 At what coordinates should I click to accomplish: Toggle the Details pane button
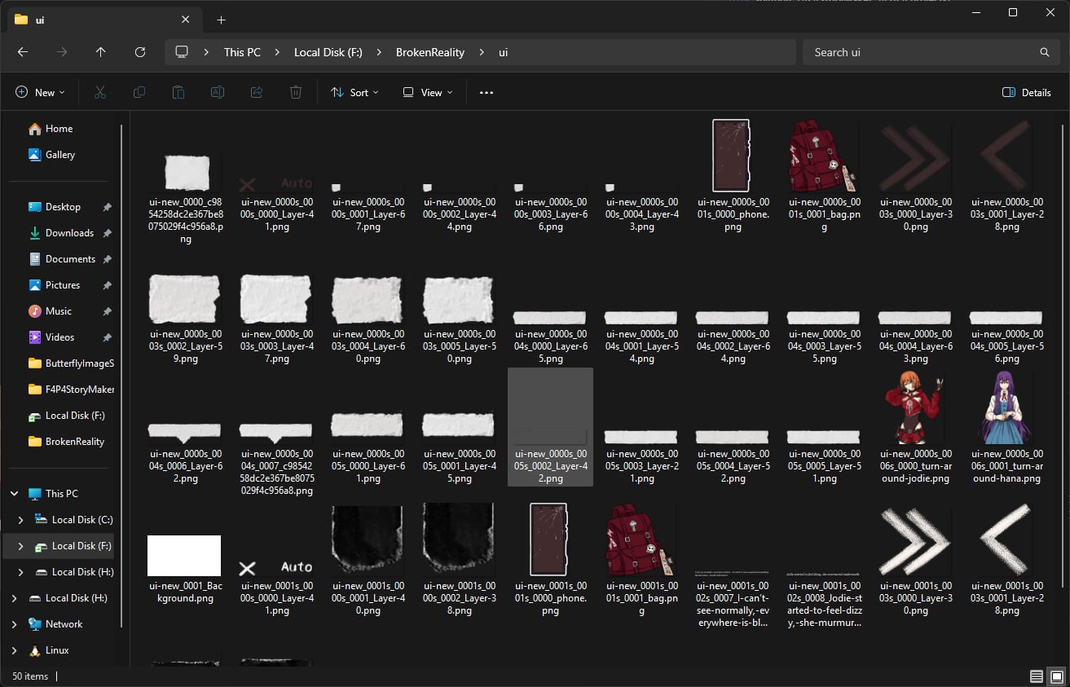pos(1026,93)
